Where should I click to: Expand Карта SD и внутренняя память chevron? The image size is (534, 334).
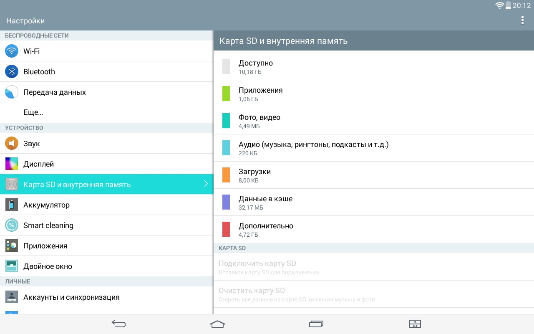click(x=206, y=184)
